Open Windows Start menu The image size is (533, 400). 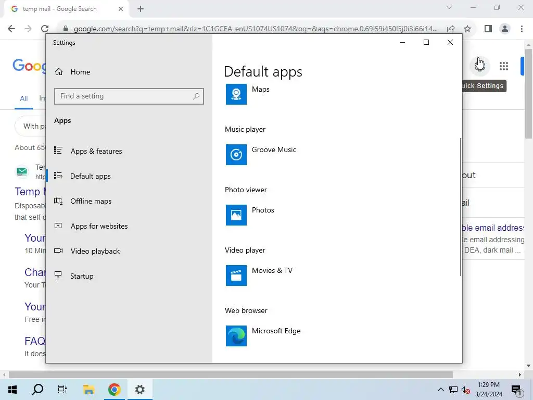click(12, 390)
